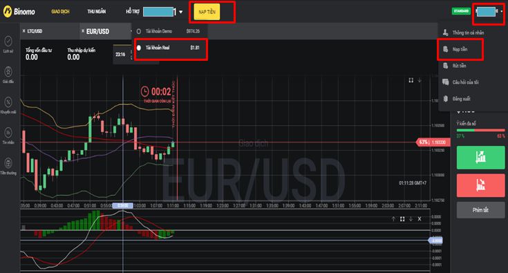Image resolution: width=508 pixels, height=273 pixels.
Task: Close the EUR/USD asset tab
Action: [x=83, y=31]
